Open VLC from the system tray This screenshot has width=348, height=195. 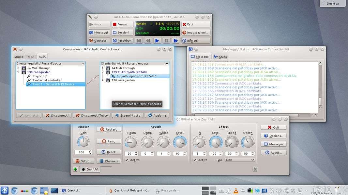pyautogui.click(x=235, y=190)
